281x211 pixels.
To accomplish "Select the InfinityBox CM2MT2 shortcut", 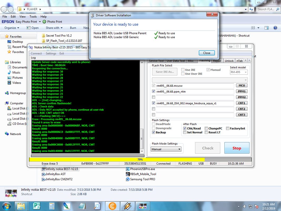I will click(57, 179).
